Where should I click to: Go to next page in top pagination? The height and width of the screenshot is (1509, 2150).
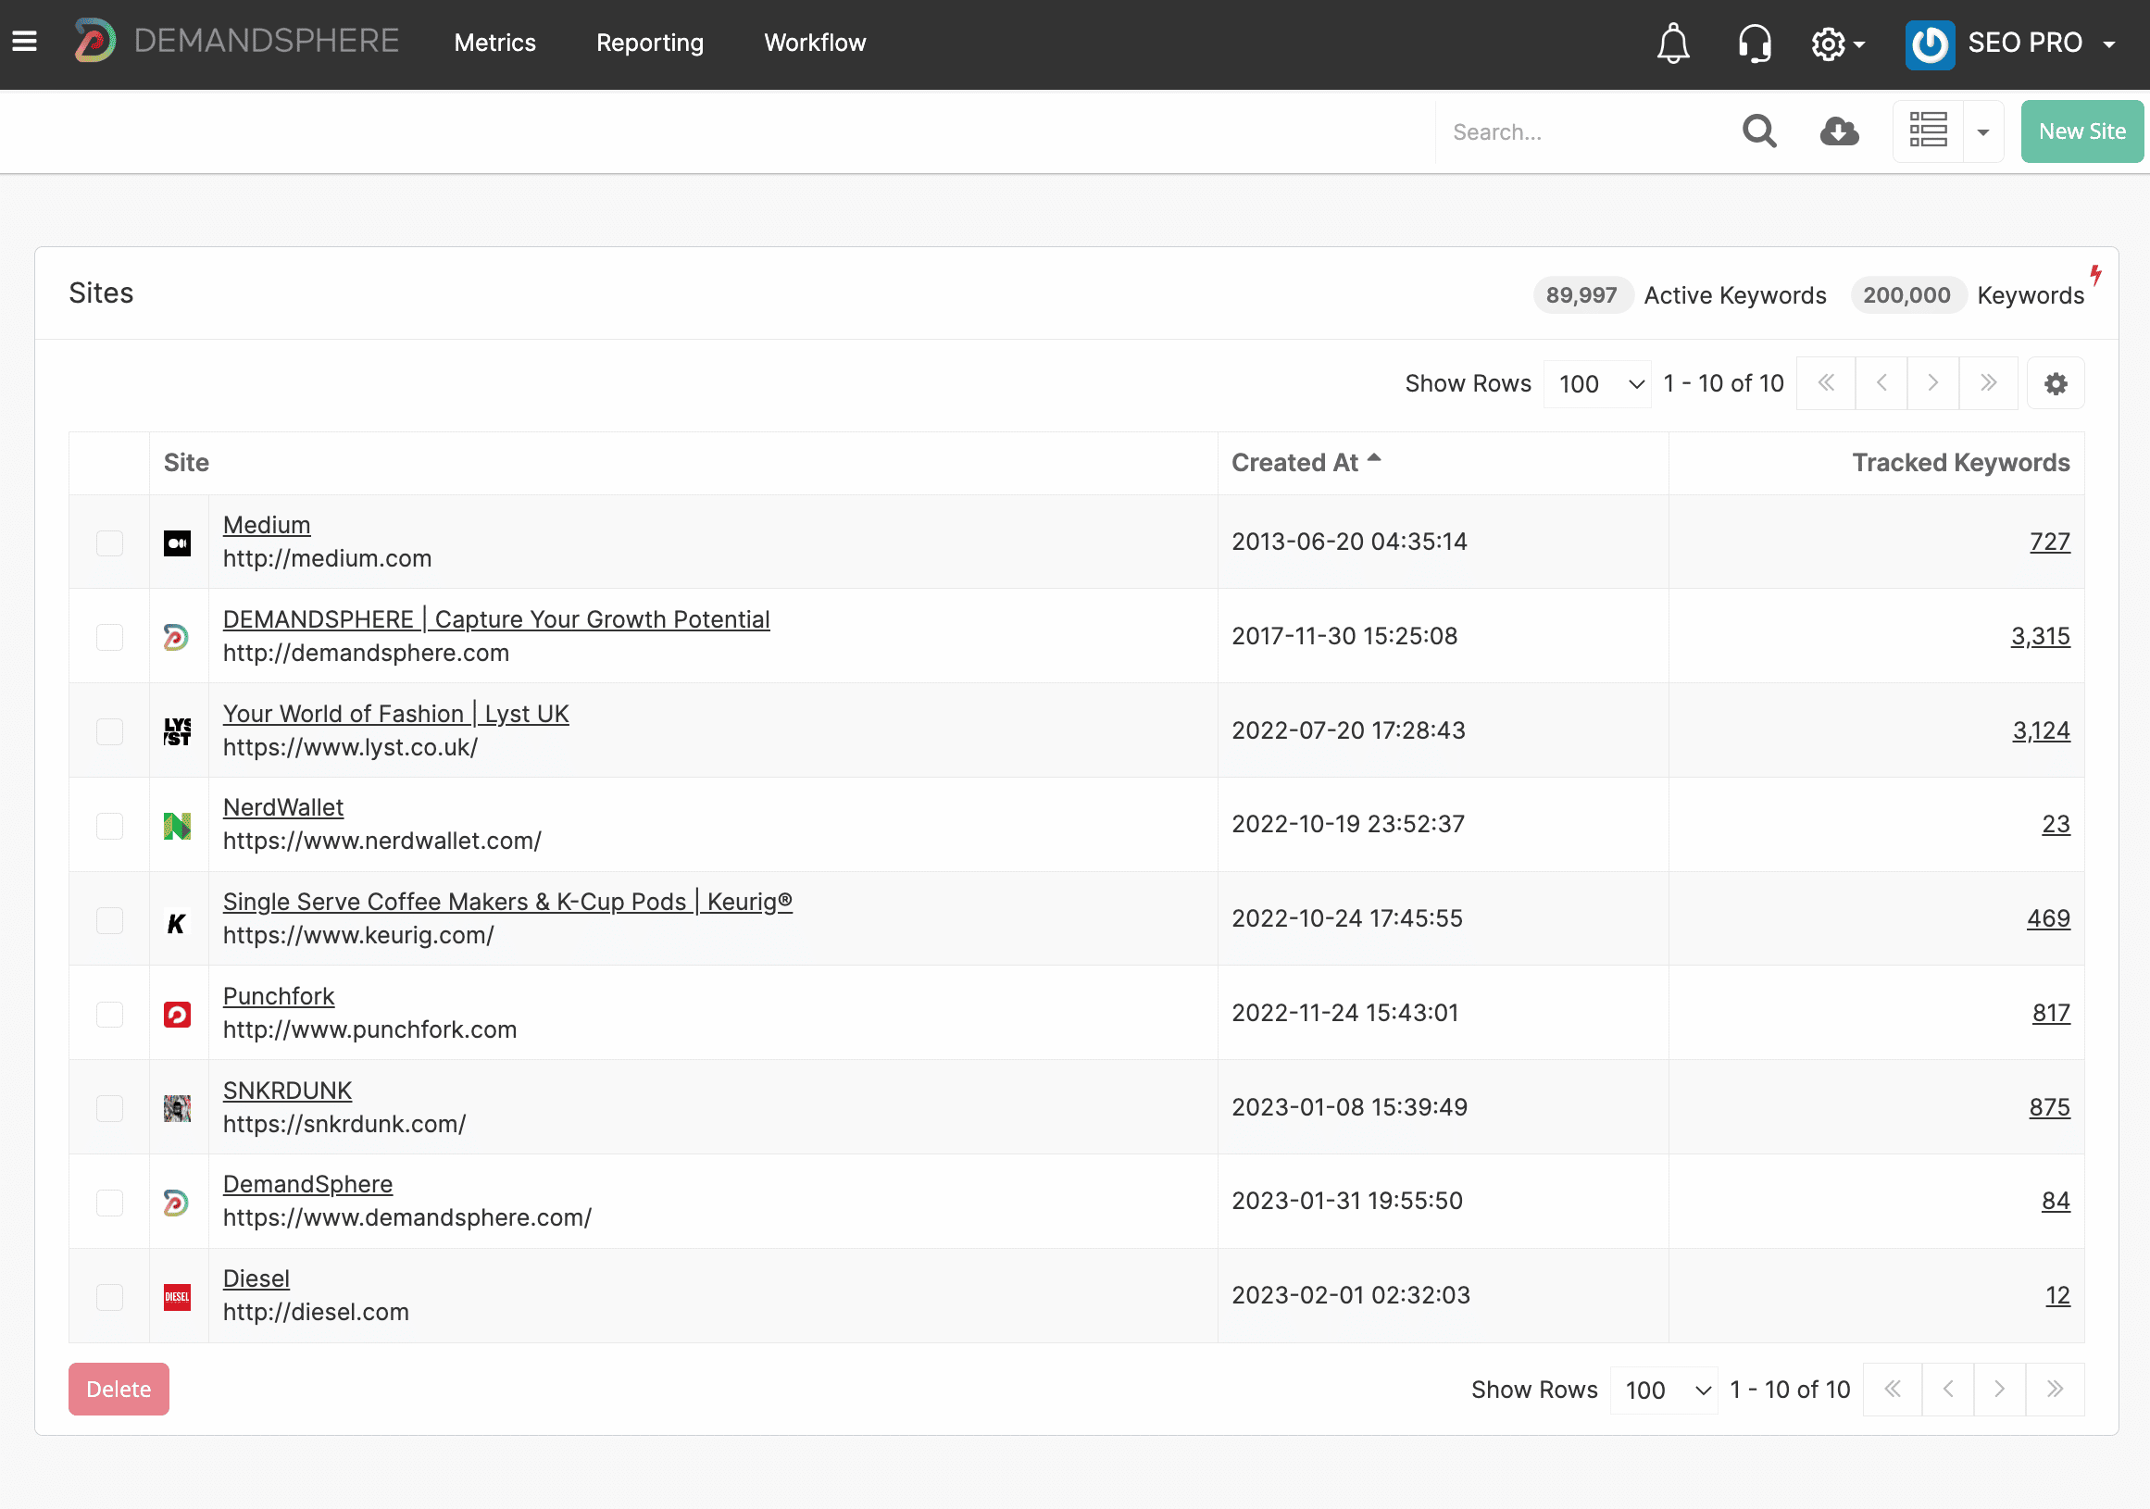(x=1932, y=383)
